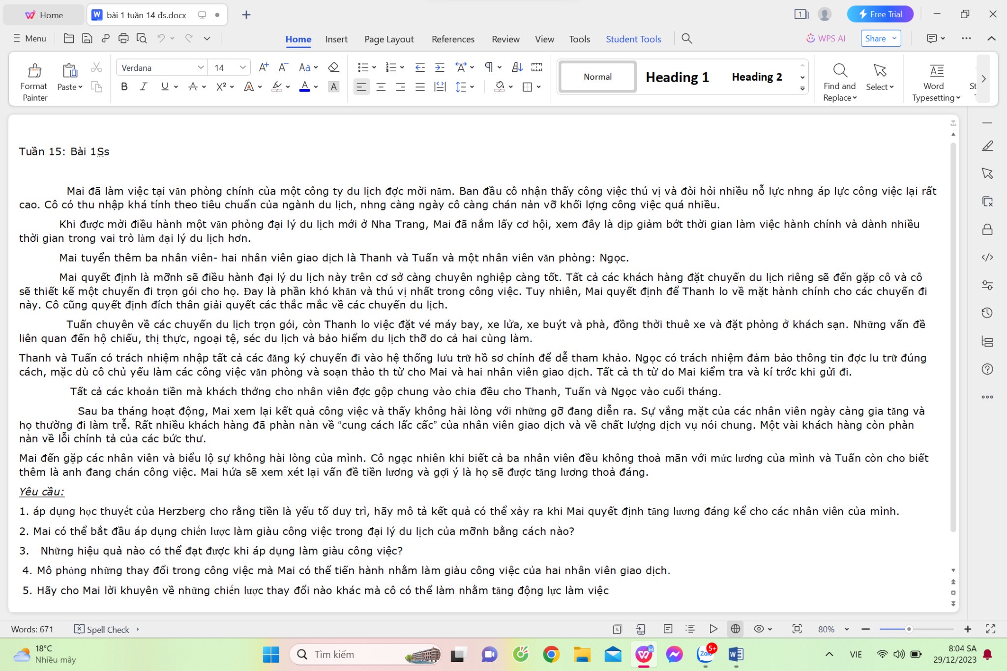Open the References tab
This screenshot has width=1007, height=671.
click(x=453, y=39)
